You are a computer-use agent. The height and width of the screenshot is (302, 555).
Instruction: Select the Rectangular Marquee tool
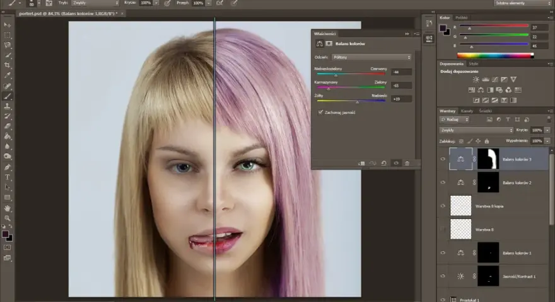point(8,35)
